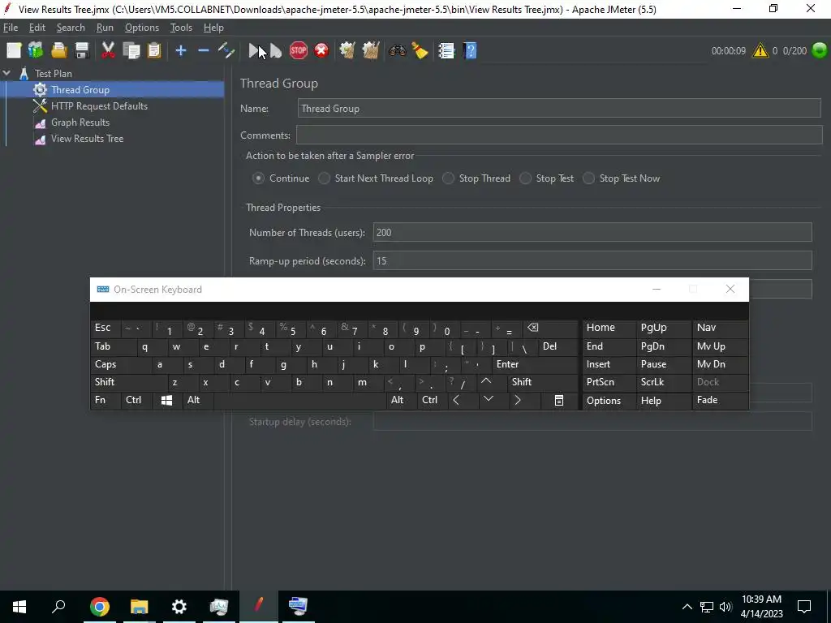The image size is (831, 623).
Task: Open the Search menu
Action: (x=71, y=28)
